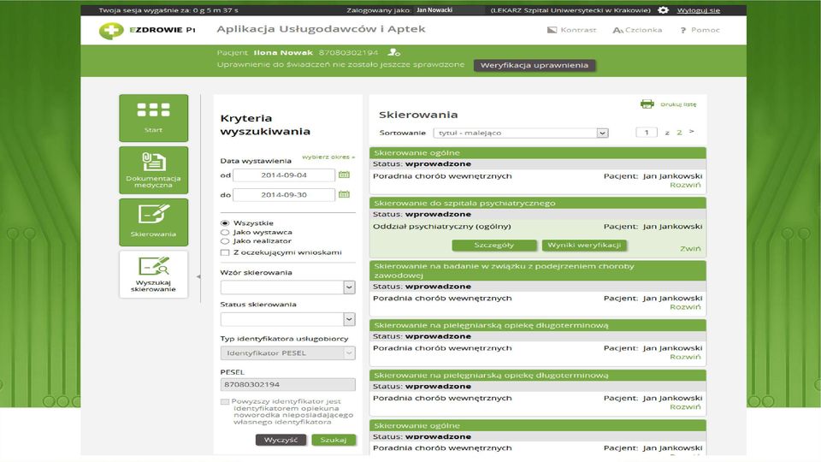Open Status skierowania dropdown

287,319
